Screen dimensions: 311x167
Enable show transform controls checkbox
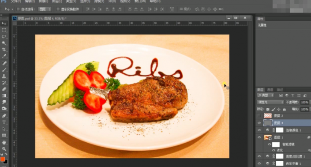58,9
